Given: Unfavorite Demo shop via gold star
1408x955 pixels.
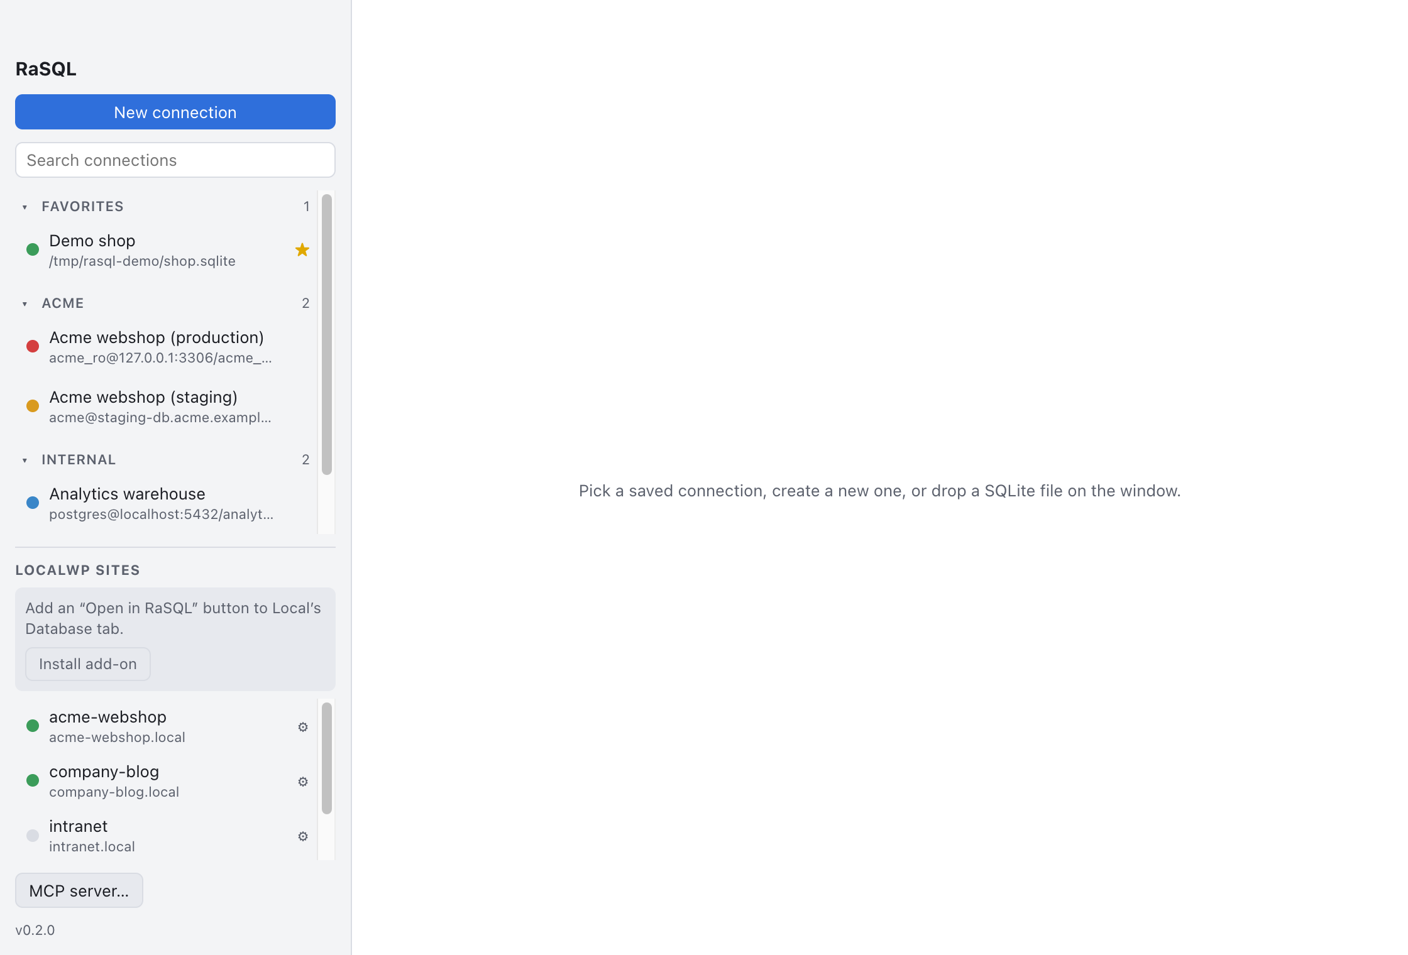Looking at the screenshot, I should tap(302, 250).
